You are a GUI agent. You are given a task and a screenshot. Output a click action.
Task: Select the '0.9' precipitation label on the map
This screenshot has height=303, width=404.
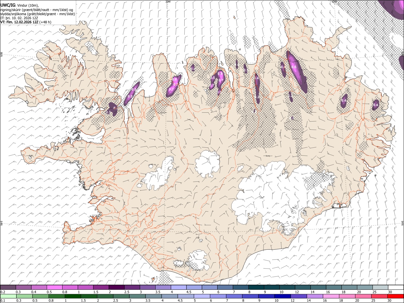220,73
